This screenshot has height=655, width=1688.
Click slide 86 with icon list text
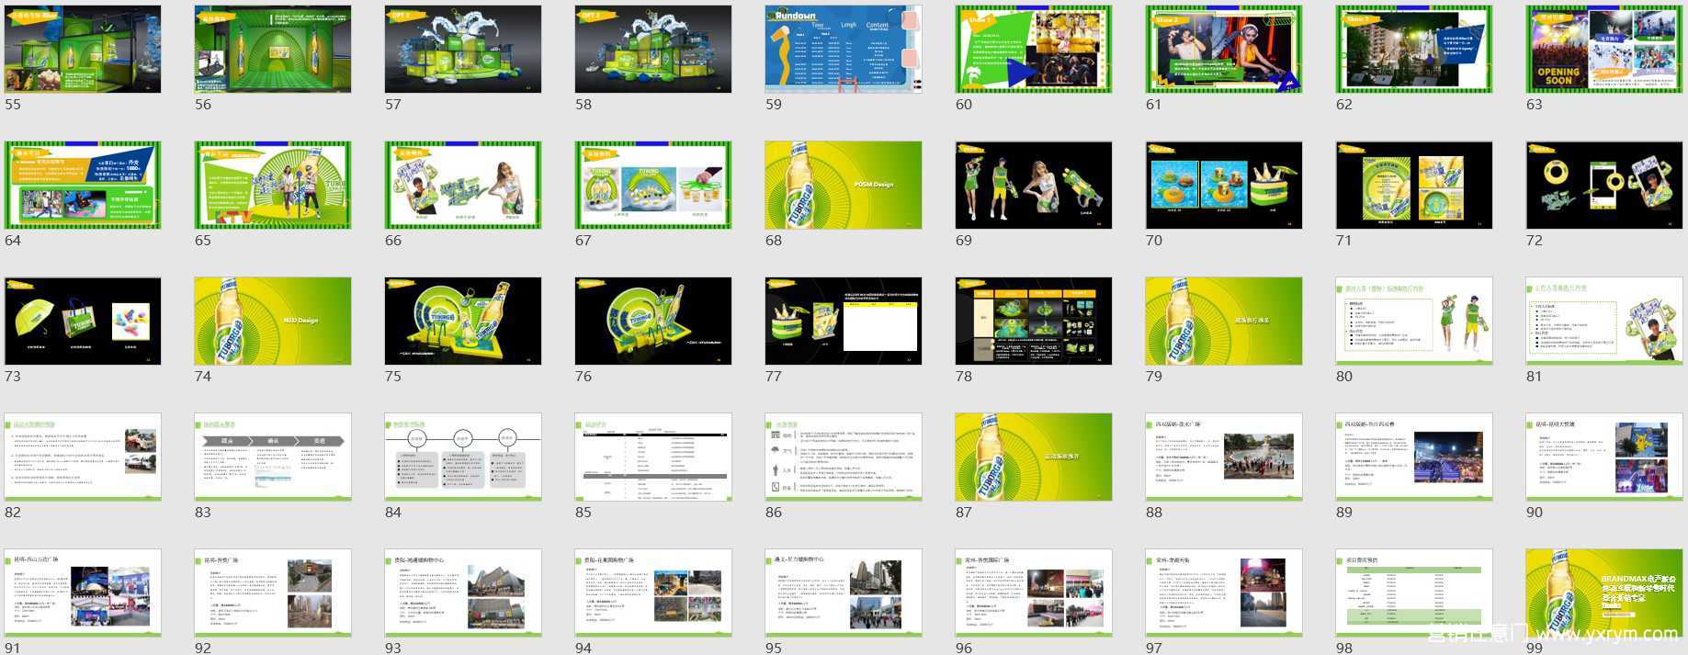(x=844, y=457)
